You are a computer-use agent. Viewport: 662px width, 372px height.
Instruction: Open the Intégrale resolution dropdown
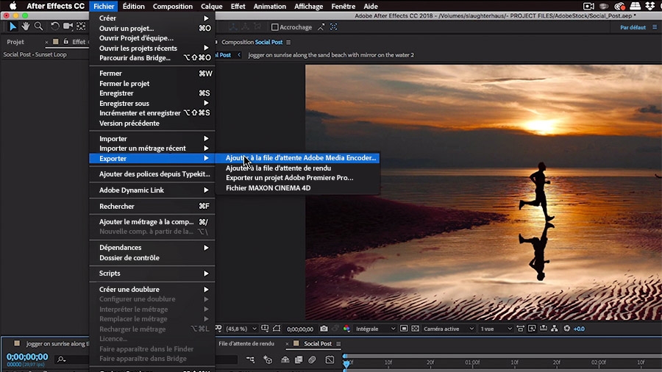375,329
